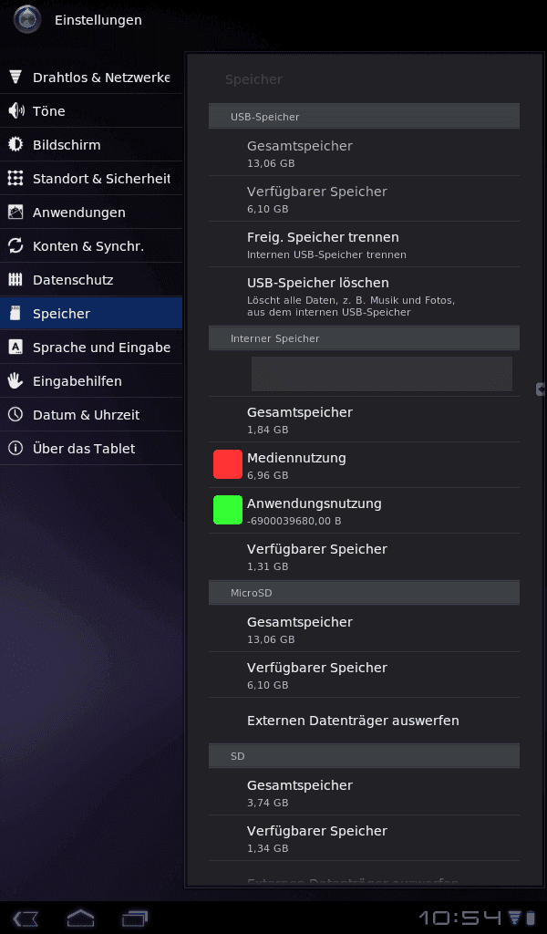Tap the back navigation icon
The width and height of the screenshot is (547, 934).
coord(26,918)
